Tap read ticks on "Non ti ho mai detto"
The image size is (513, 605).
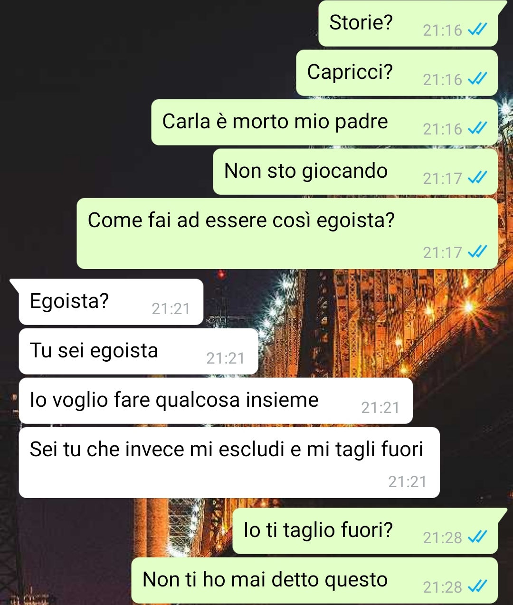[477, 587]
